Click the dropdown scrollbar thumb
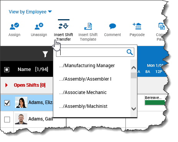Screen dimensions: 178x142 coord(133,75)
